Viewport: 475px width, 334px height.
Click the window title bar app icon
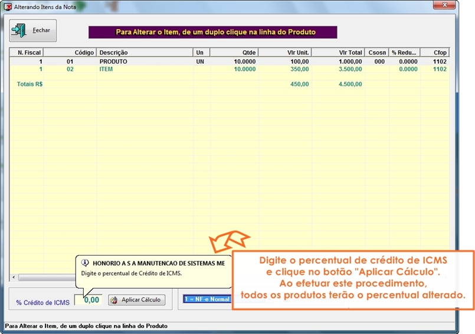coord(8,6)
